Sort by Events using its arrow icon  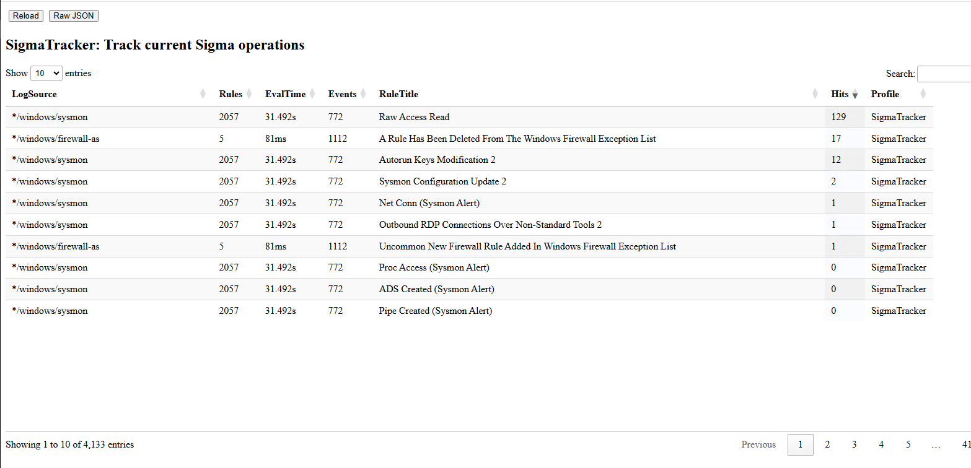click(x=363, y=94)
